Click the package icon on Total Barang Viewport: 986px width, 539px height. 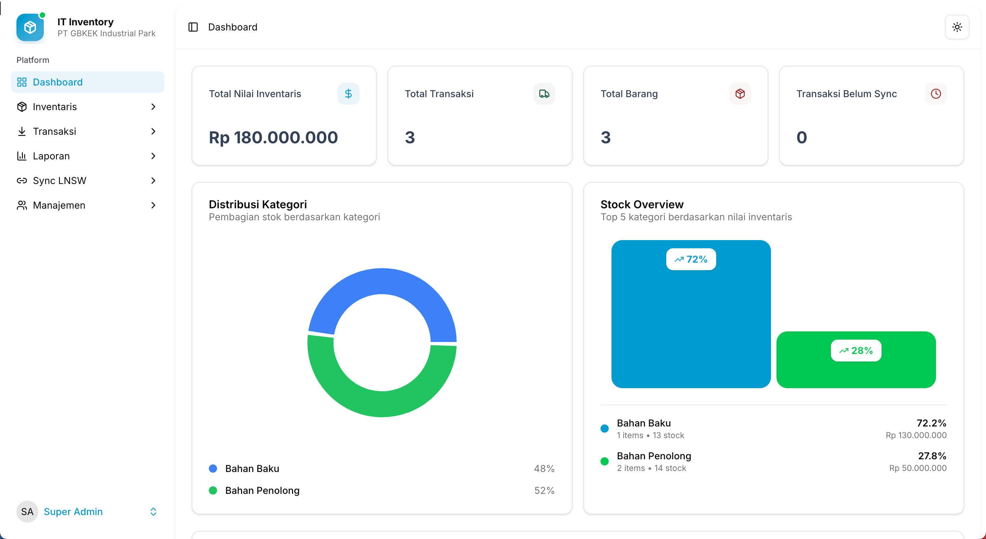click(x=740, y=94)
